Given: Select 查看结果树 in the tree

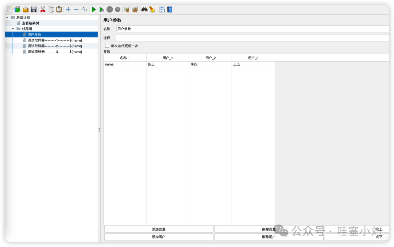Looking at the screenshot, I should (x=30, y=23).
